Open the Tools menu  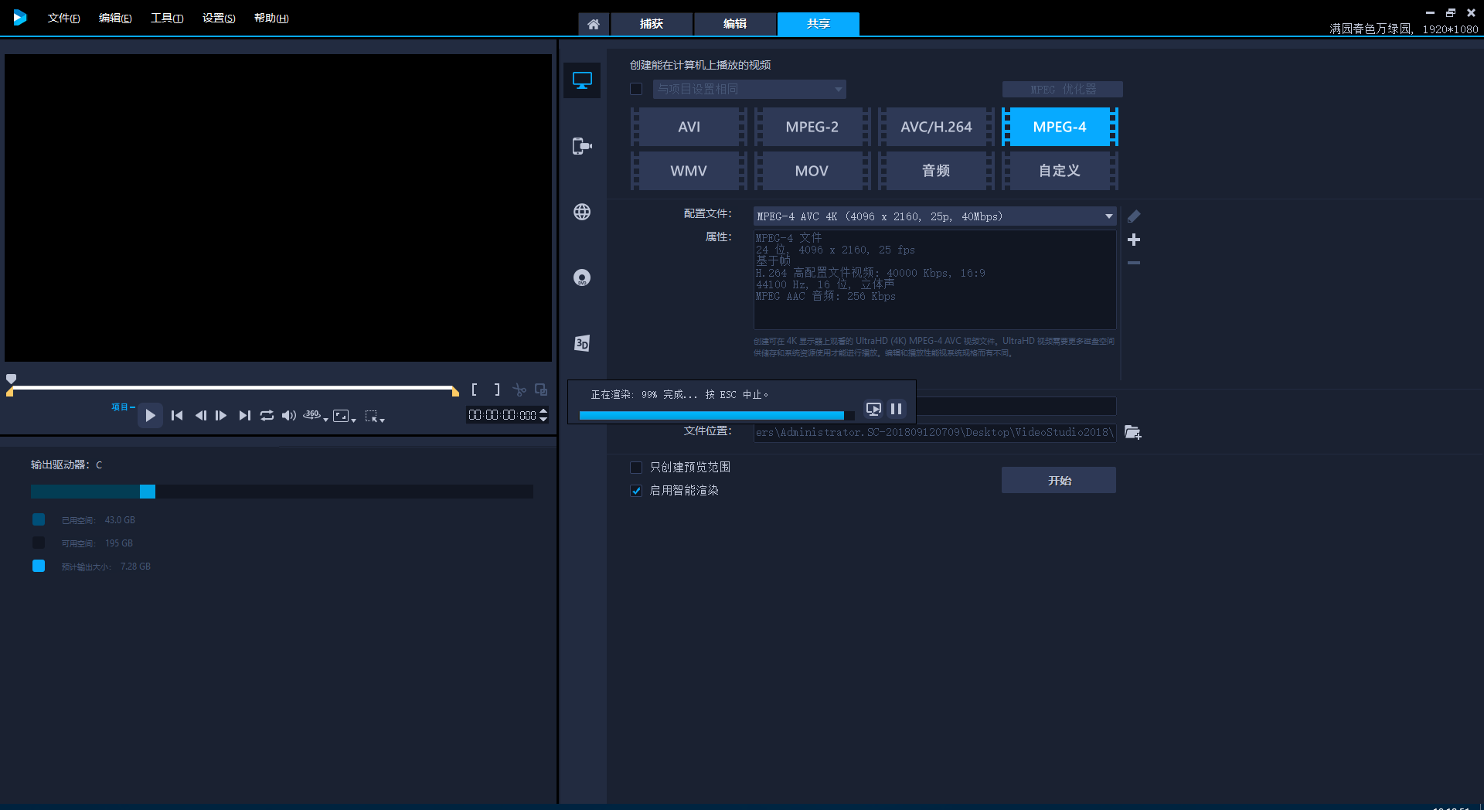pyautogui.click(x=167, y=18)
